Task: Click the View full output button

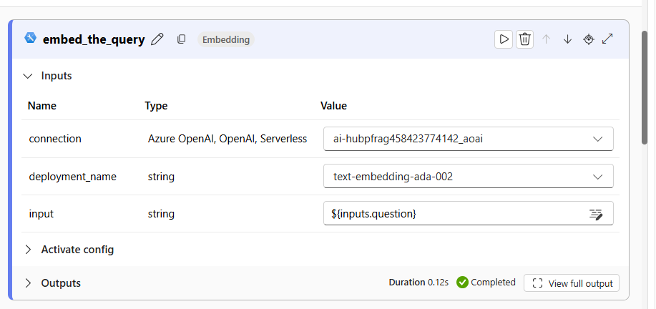Action: click(x=572, y=283)
